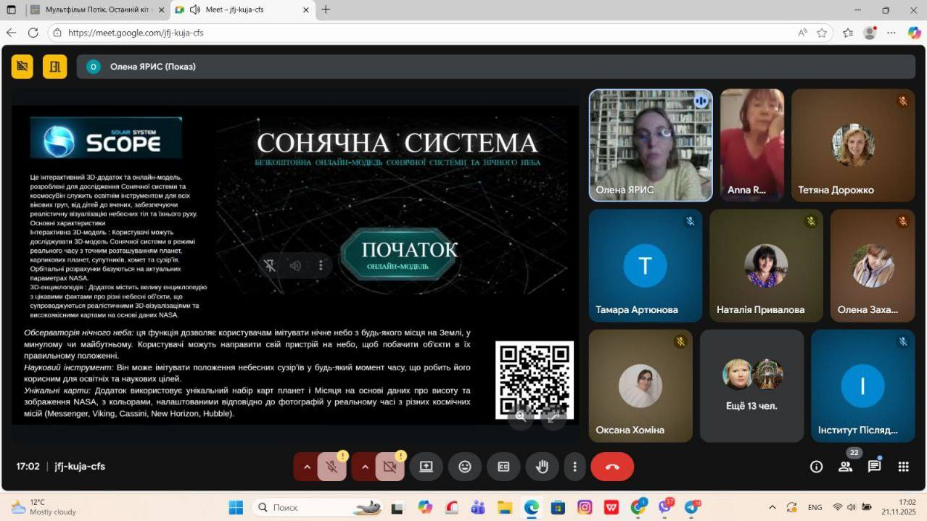The width and height of the screenshot is (927, 521).
Task: Toggle the muted microphone button
Action: 331,467
